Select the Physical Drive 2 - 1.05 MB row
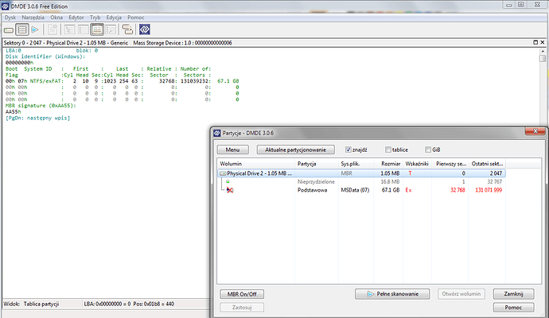 361,173
